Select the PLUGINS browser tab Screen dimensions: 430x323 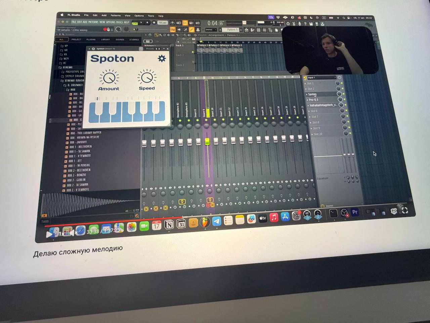(x=91, y=39)
